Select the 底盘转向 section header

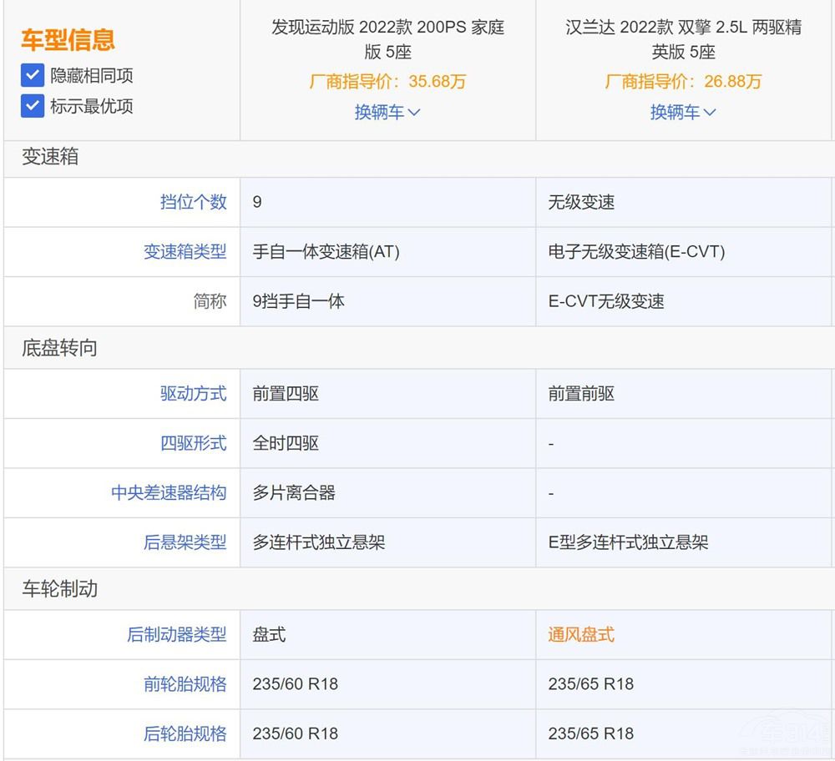coord(59,348)
